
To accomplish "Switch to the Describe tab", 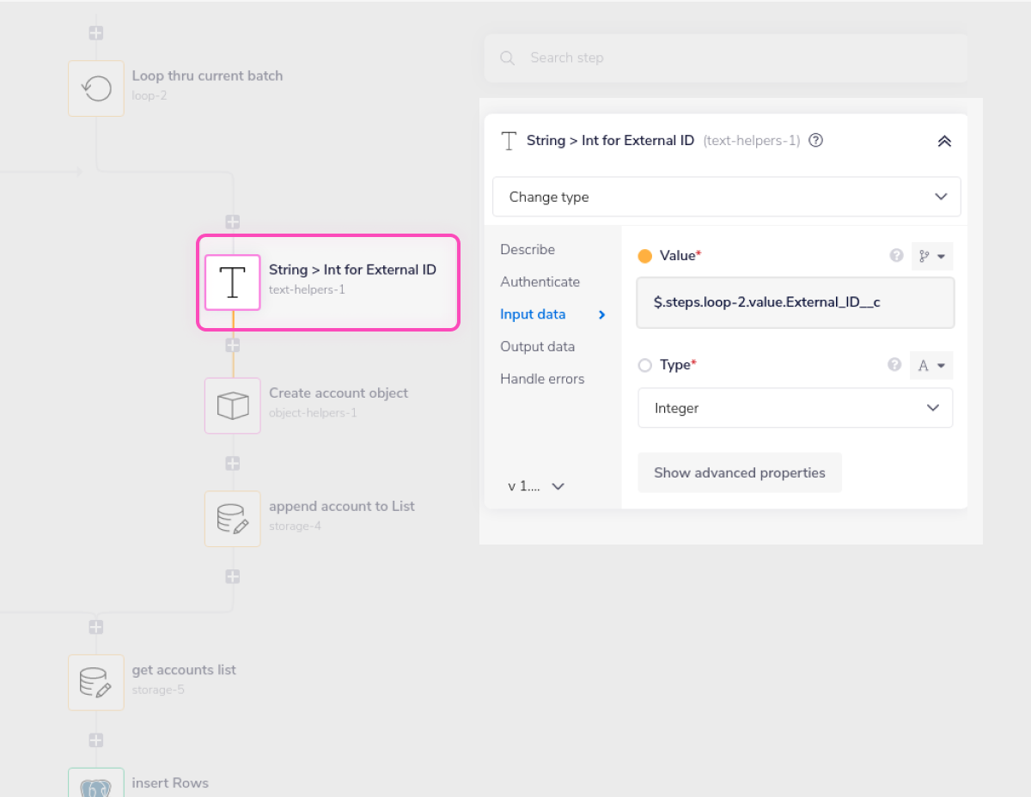I will tap(528, 250).
